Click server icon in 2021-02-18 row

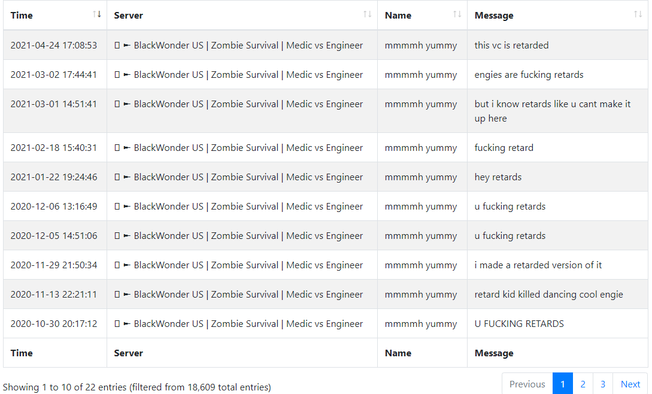point(117,148)
